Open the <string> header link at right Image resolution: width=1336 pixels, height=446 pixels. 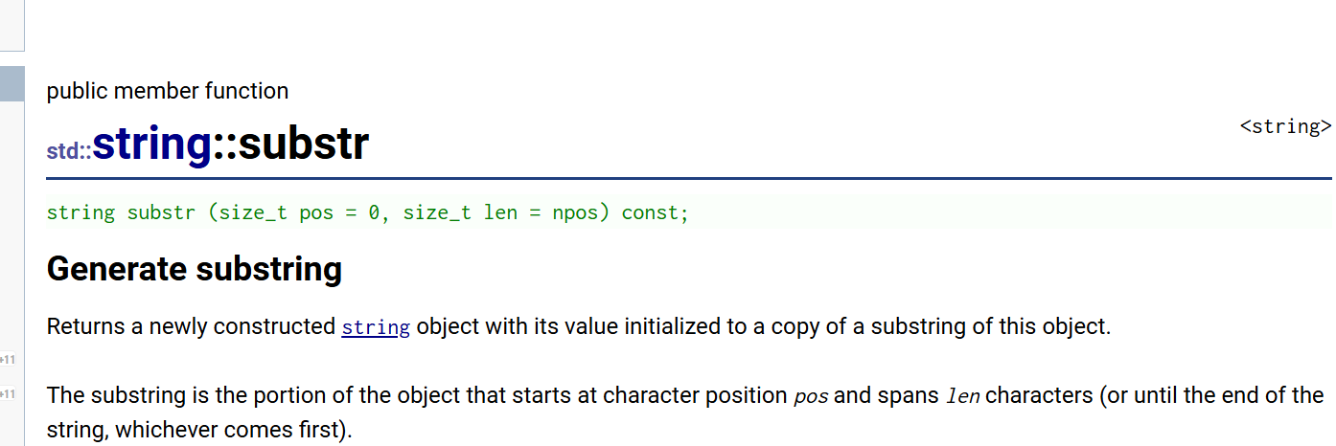[1285, 126]
